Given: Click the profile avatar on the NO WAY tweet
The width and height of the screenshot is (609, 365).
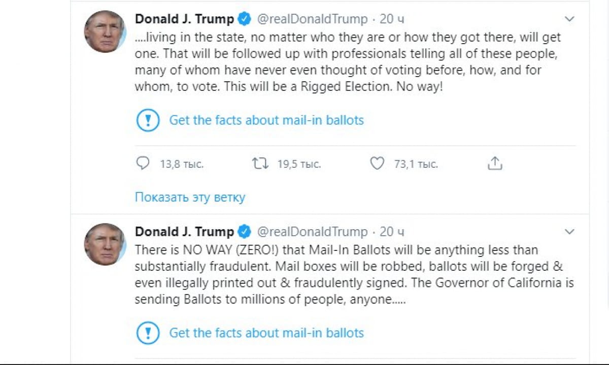Looking at the screenshot, I should (x=105, y=244).
